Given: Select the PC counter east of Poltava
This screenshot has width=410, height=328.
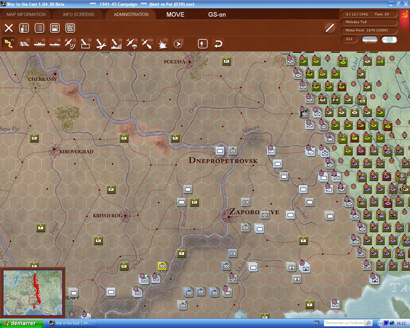Looking at the screenshot, I should (x=226, y=61).
